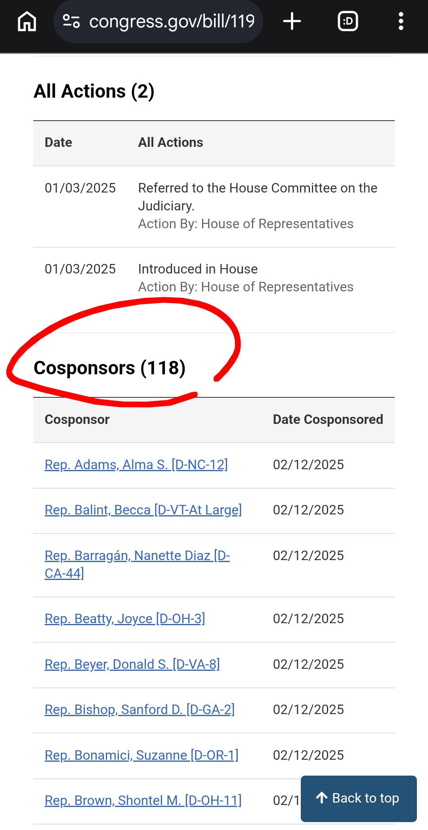
Task: Click the All Actions (2) heading
Action: click(94, 91)
